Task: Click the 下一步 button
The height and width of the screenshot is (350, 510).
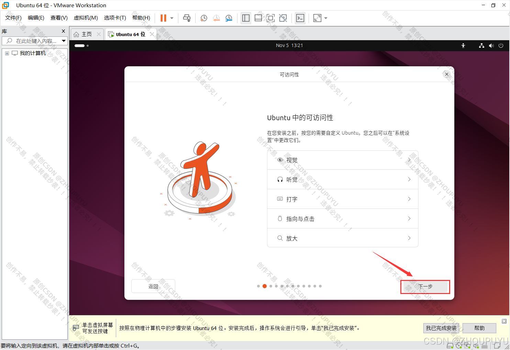Action: tap(425, 286)
